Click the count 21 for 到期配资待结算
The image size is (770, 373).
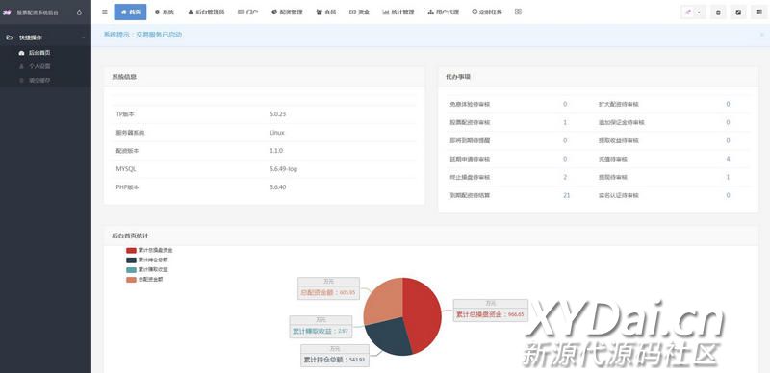click(566, 195)
